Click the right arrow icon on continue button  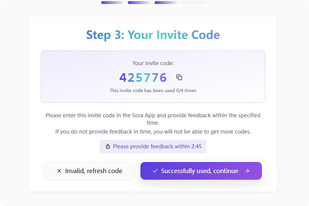click(x=247, y=171)
